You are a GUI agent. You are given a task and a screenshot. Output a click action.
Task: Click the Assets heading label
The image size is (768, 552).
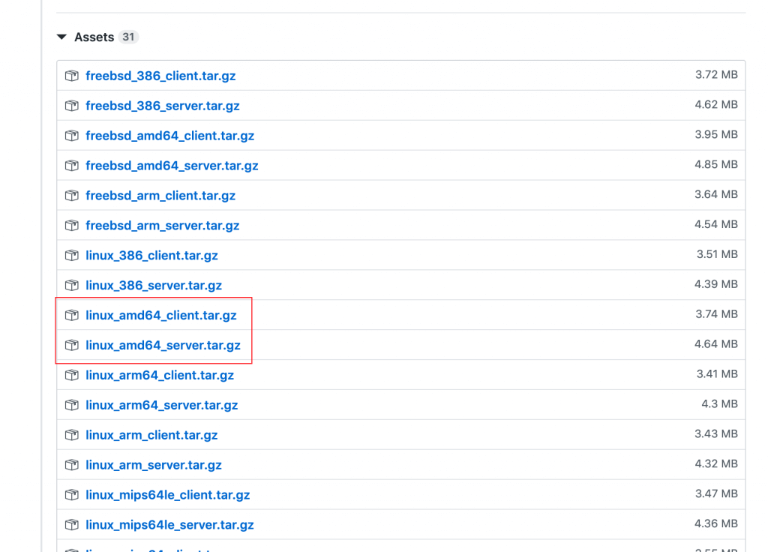pos(94,37)
